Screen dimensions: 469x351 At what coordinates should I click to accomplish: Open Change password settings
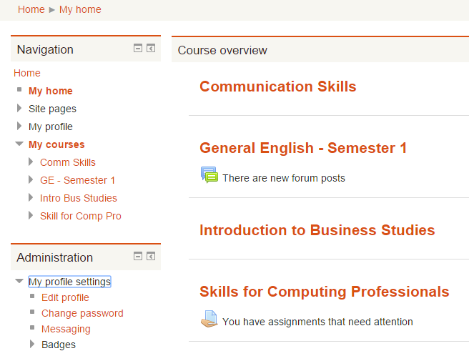click(x=82, y=313)
